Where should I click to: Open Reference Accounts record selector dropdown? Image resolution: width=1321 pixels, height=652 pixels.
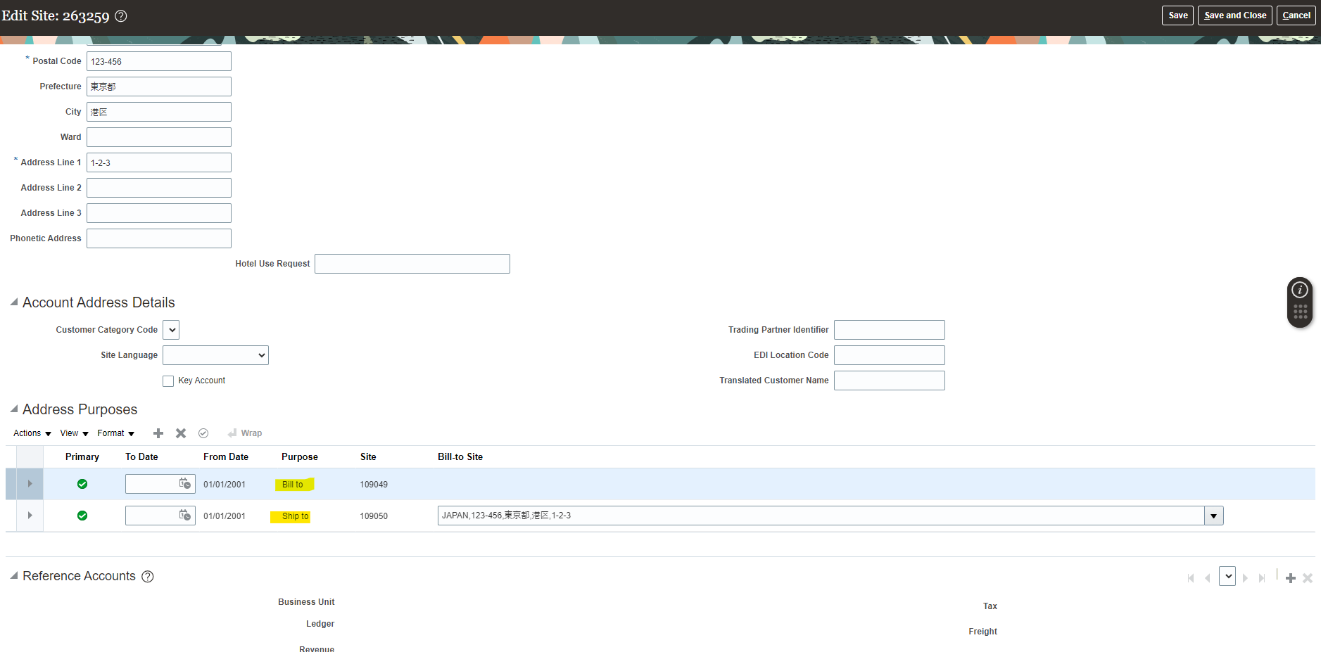click(1227, 576)
